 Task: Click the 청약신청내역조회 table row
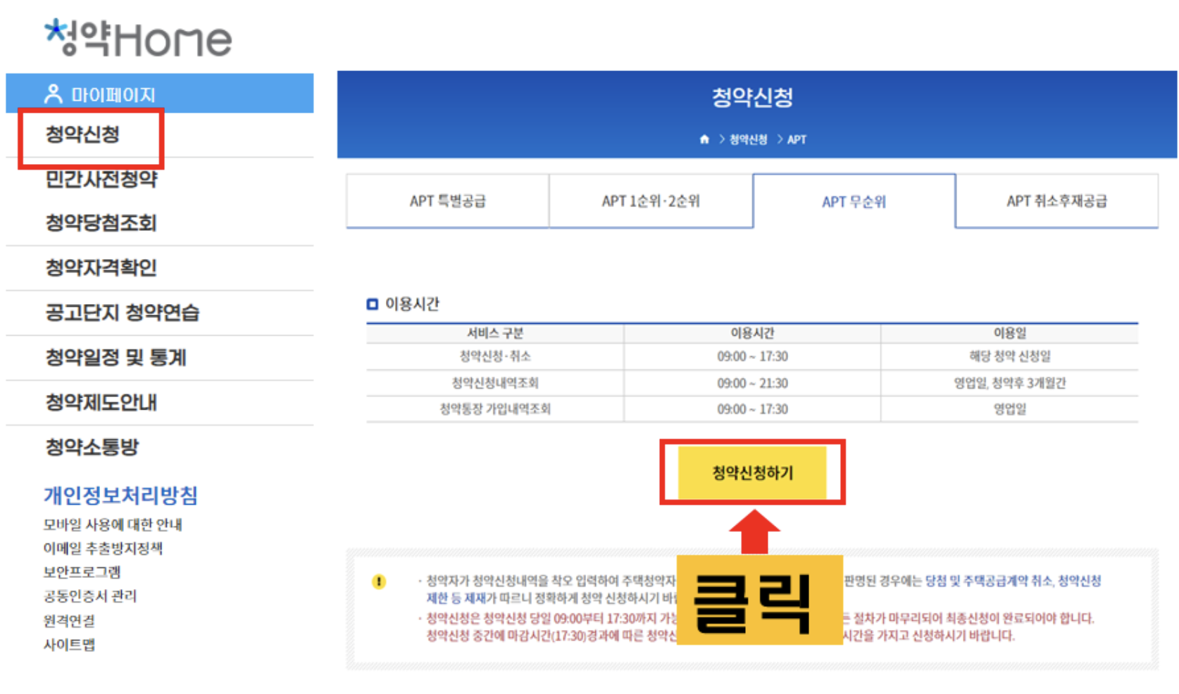[493, 382]
